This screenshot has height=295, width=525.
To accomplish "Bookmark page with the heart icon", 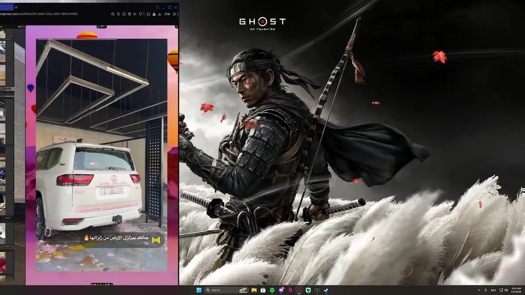I will coord(141,14).
